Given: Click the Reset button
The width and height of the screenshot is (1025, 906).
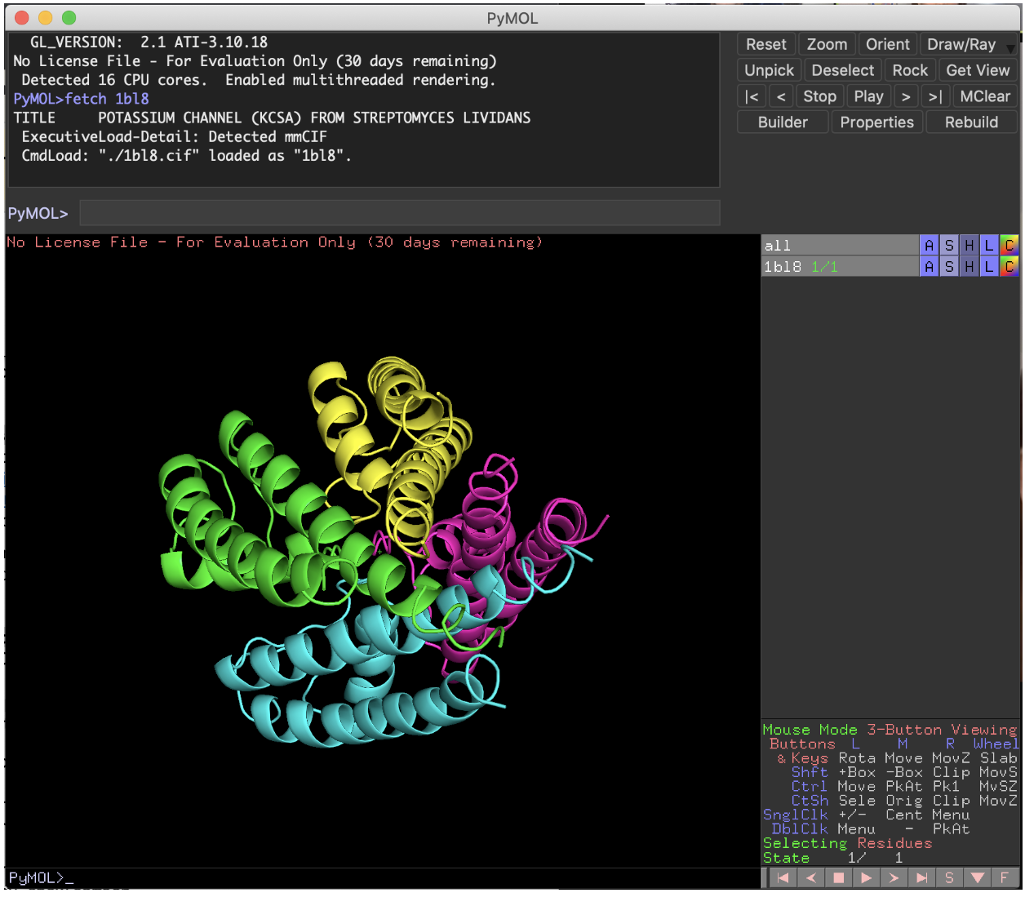Looking at the screenshot, I should (x=766, y=44).
